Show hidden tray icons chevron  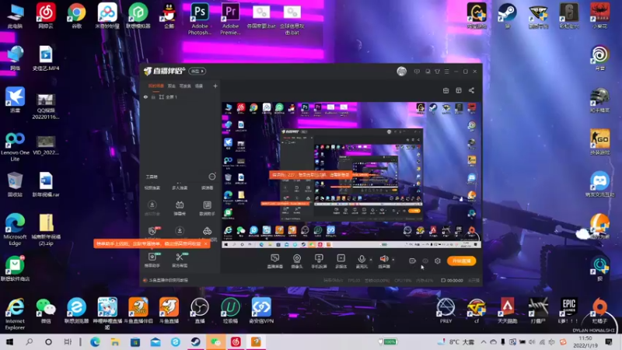click(483, 341)
